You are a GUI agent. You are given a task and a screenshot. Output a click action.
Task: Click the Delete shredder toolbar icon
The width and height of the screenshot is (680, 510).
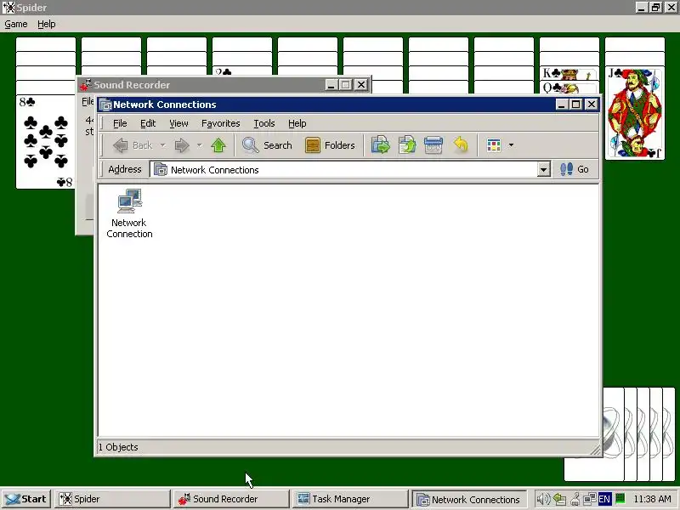[x=433, y=145]
